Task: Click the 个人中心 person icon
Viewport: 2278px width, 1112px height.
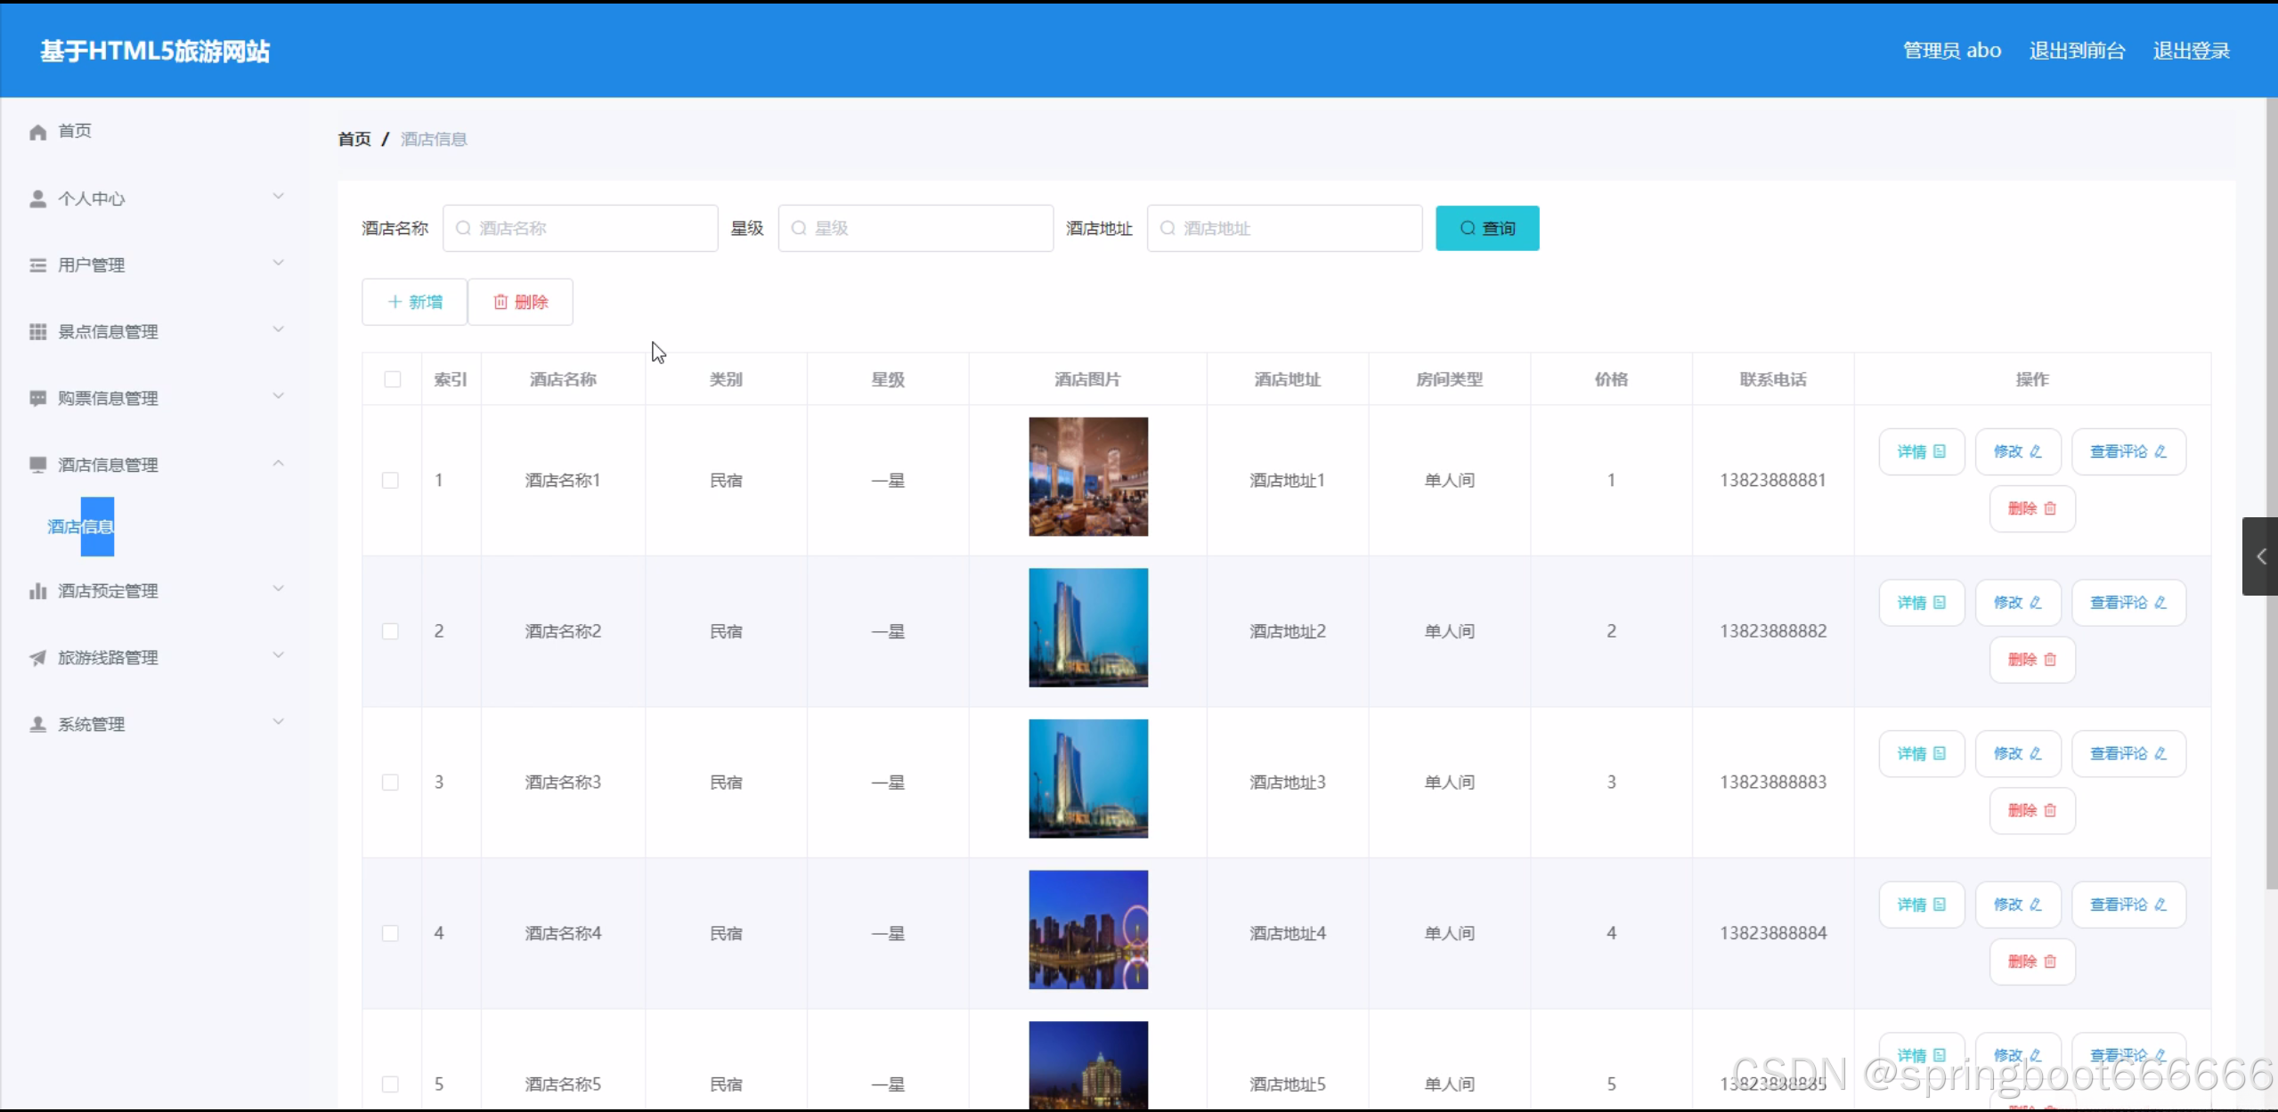Action: coord(37,199)
